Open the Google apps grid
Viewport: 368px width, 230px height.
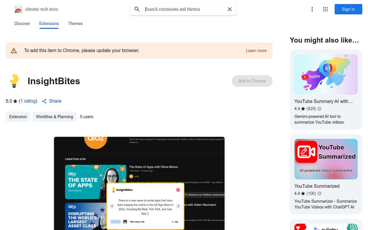(325, 9)
